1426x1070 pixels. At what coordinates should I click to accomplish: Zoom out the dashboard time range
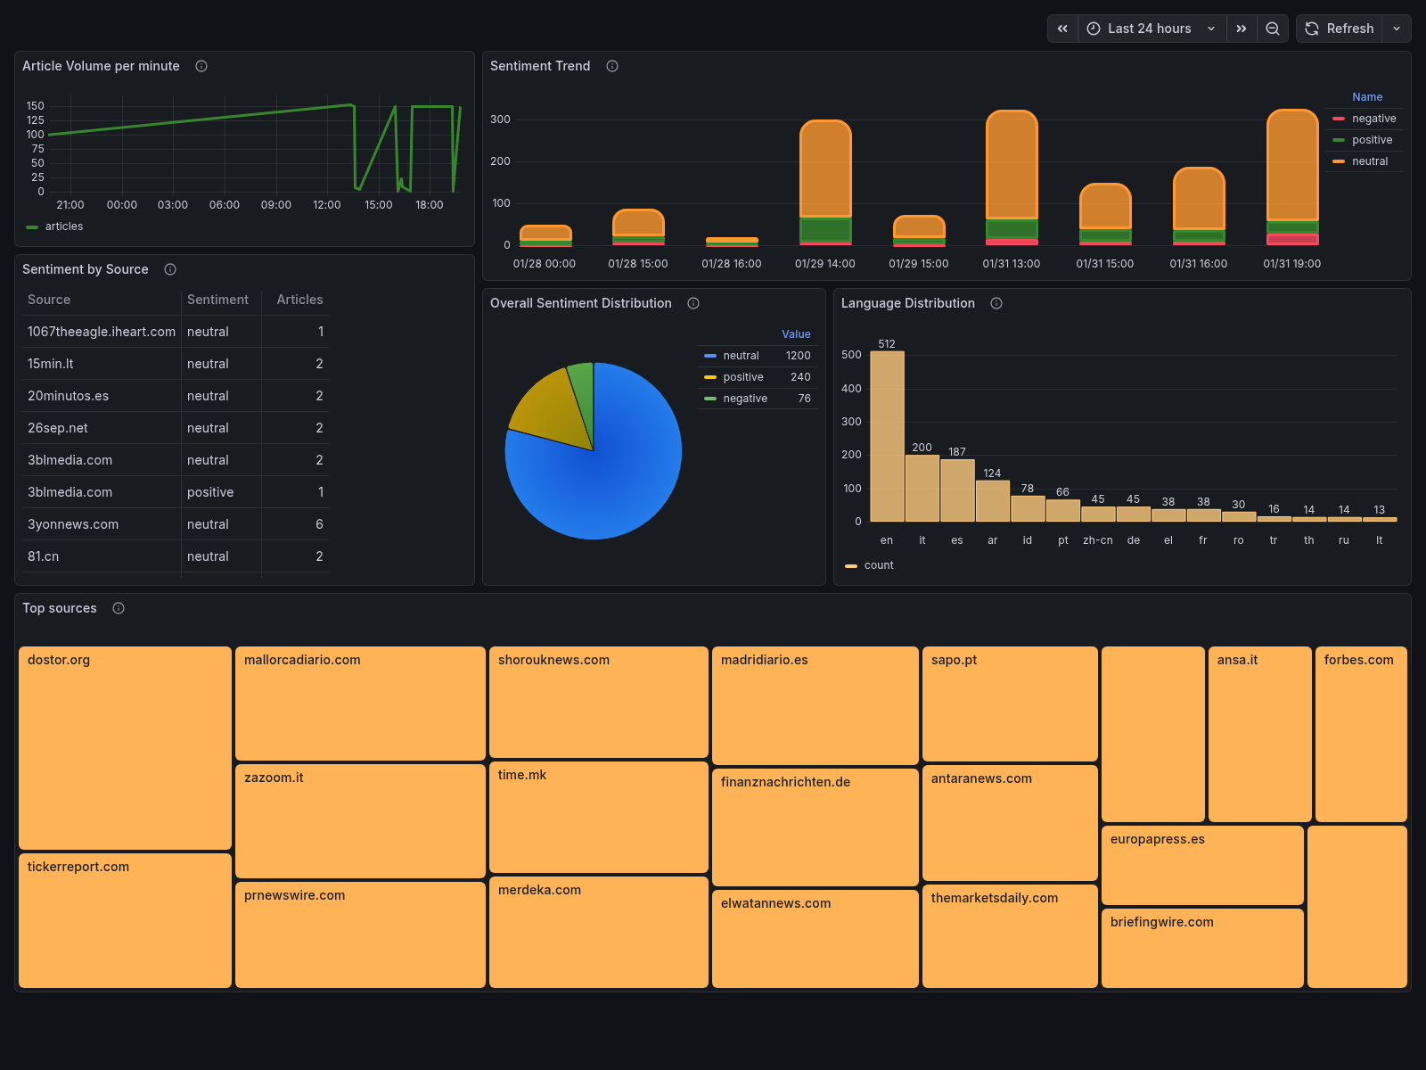click(x=1273, y=28)
